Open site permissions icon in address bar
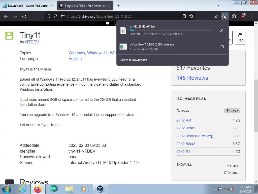The height and width of the screenshot is (194, 258). (63, 16)
